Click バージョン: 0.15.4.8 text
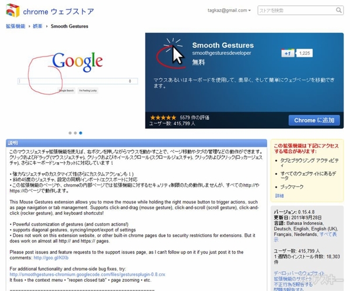The width and height of the screenshot is (350, 291). pyautogui.click(x=294, y=212)
